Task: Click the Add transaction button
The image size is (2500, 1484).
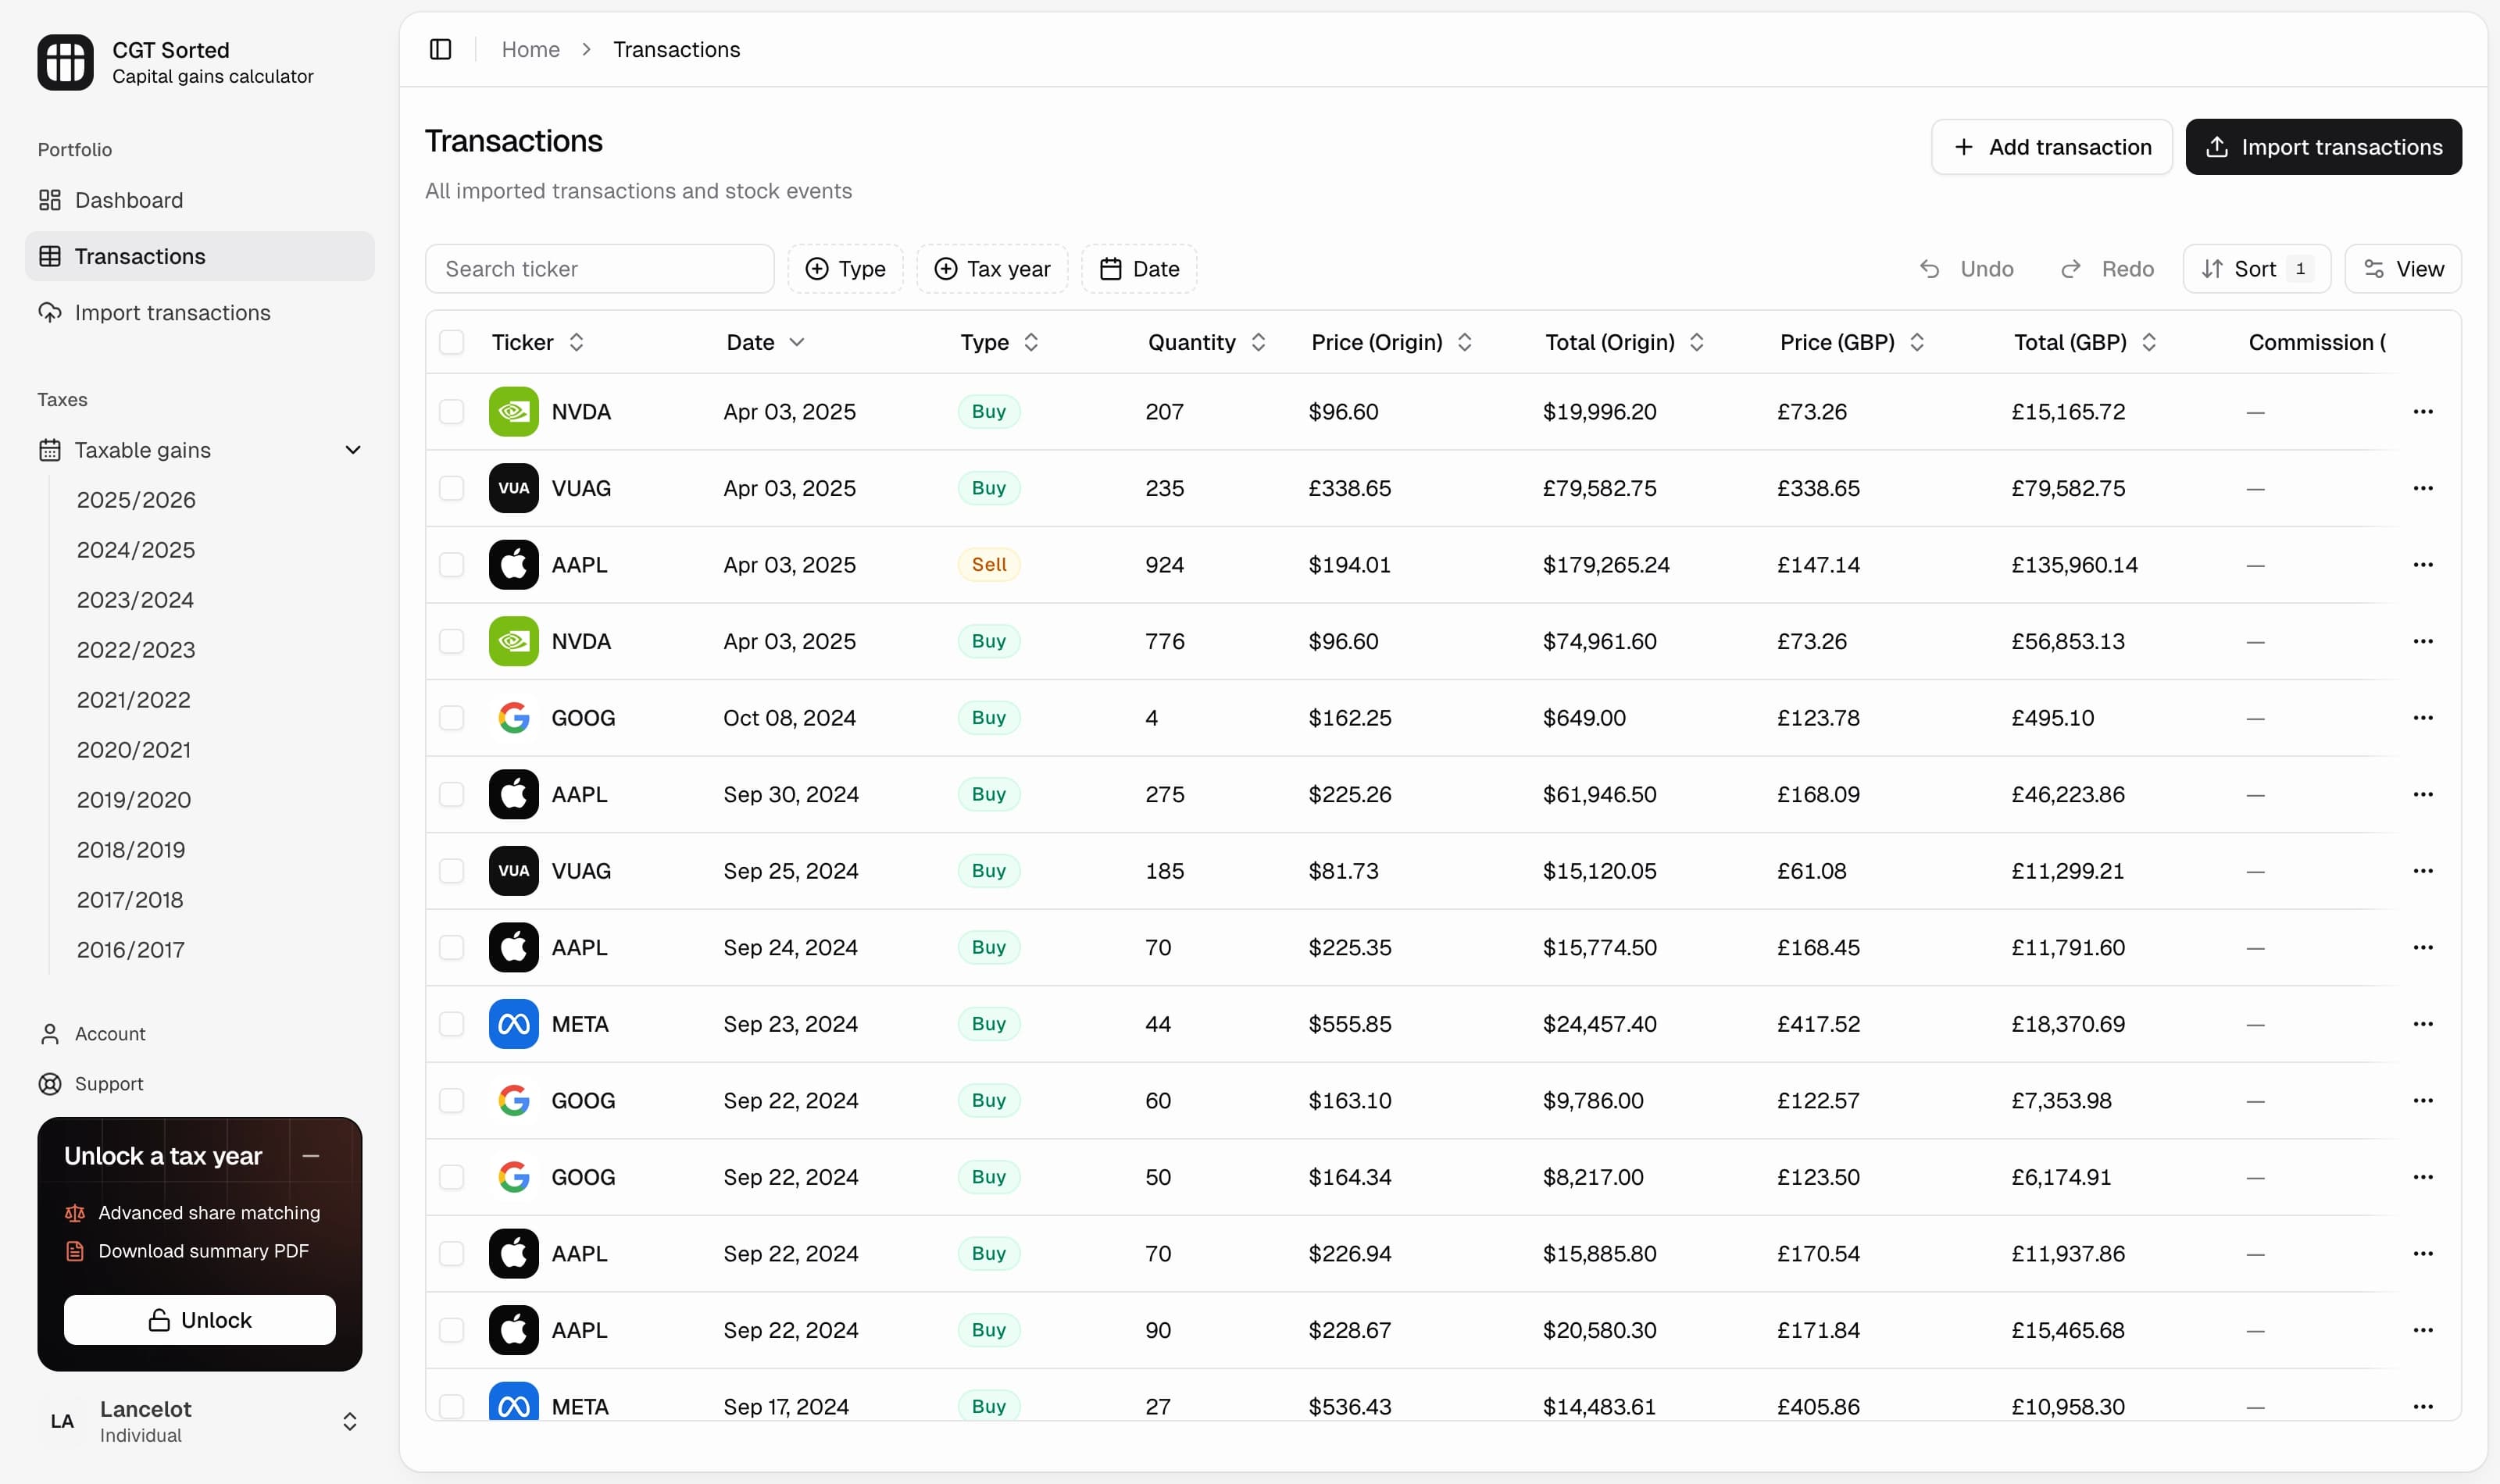Action: point(2052,146)
